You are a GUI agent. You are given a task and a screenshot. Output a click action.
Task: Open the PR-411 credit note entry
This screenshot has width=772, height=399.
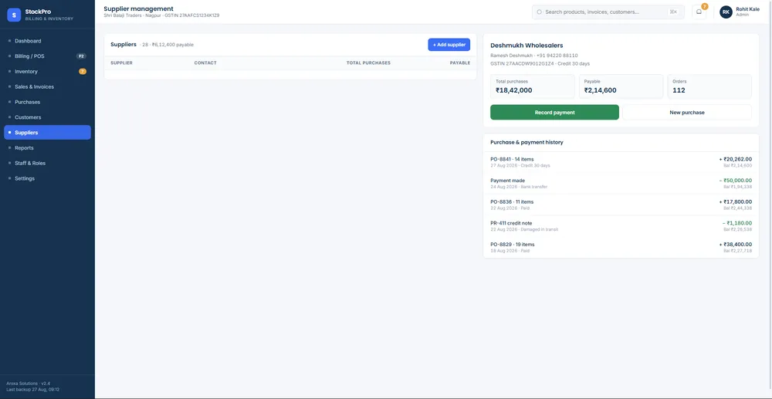[621, 226]
